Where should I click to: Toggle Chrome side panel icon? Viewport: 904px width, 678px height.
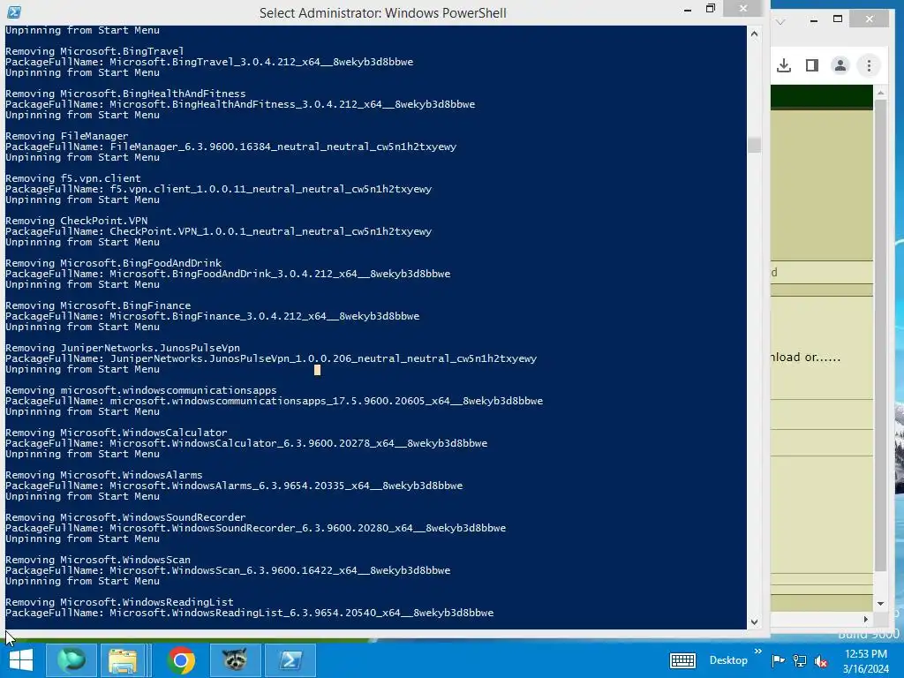tap(812, 65)
